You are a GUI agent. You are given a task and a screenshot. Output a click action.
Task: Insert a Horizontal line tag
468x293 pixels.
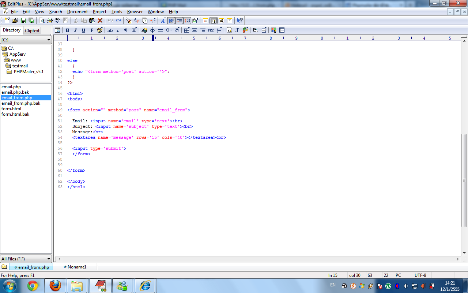161,30
